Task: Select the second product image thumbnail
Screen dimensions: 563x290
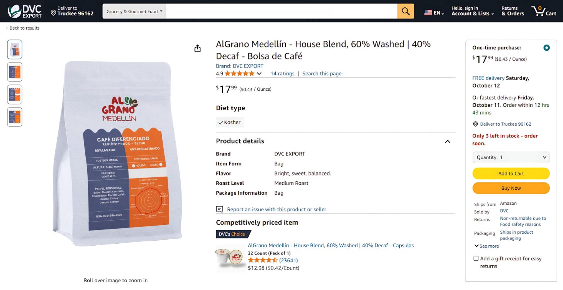Action: (14, 72)
